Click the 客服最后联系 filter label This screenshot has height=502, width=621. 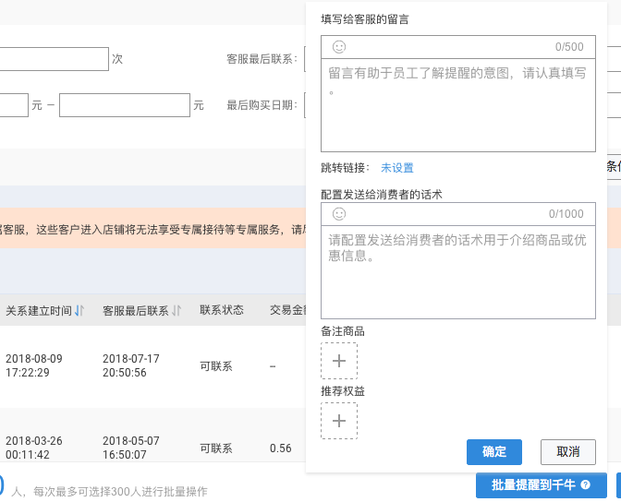(x=262, y=58)
